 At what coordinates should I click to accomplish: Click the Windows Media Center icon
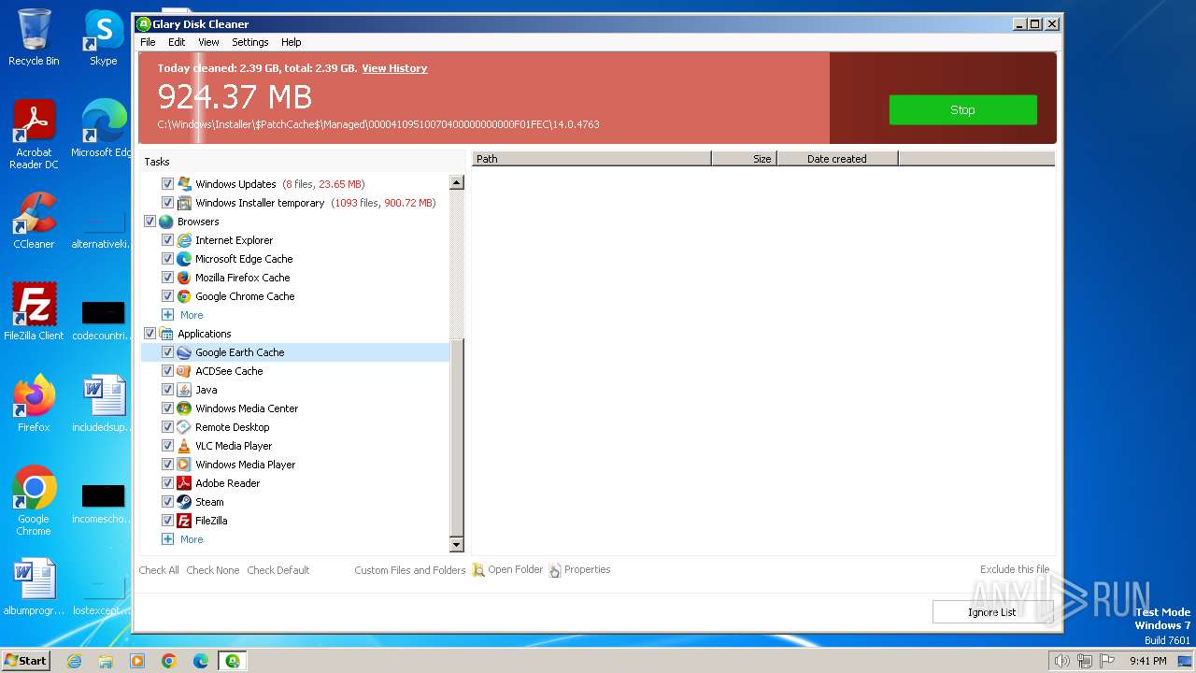pos(184,408)
